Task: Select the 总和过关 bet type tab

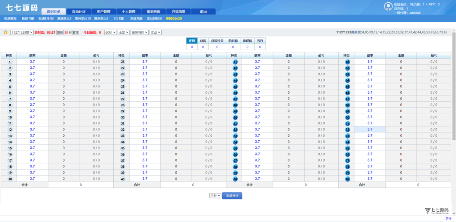Action: click(217, 41)
